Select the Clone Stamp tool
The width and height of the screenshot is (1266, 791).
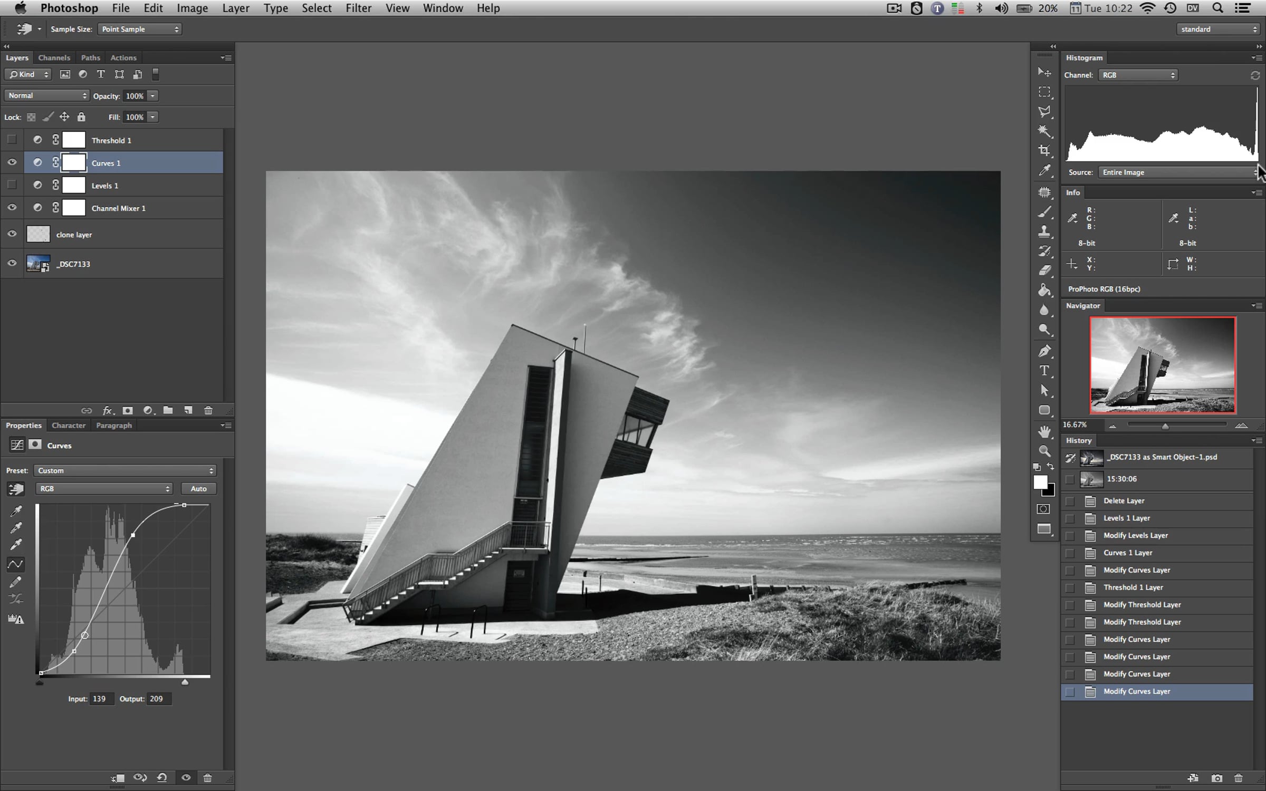[1044, 231]
